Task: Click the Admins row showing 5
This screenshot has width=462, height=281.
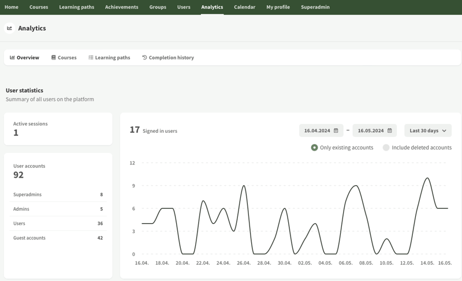Action: [58, 209]
